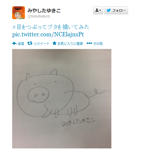Click the pumpkin-hat profile avatar

18,13
